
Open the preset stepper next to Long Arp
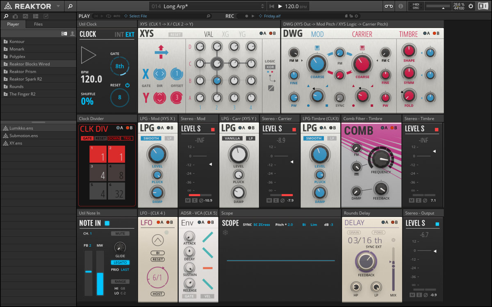point(263,6)
